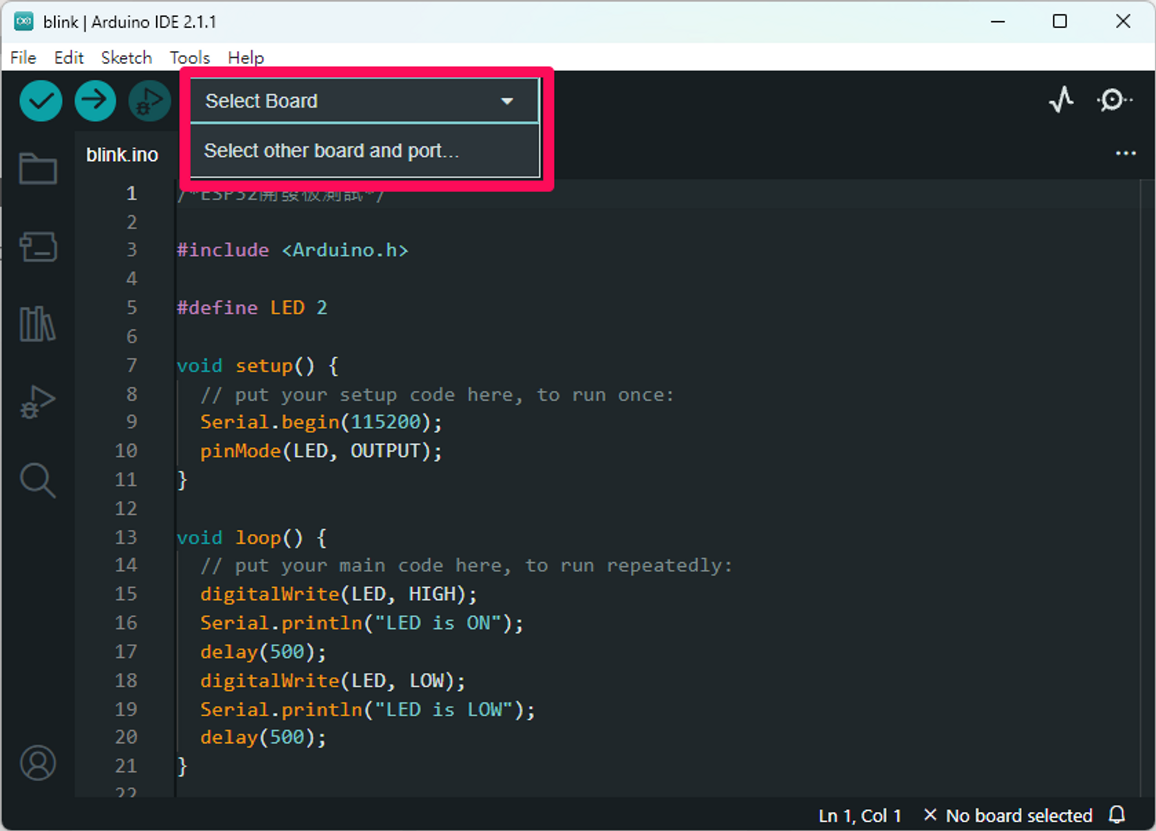The height and width of the screenshot is (831, 1156).
Task: Open the notifications bell in status bar
Action: click(x=1117, y=815)
